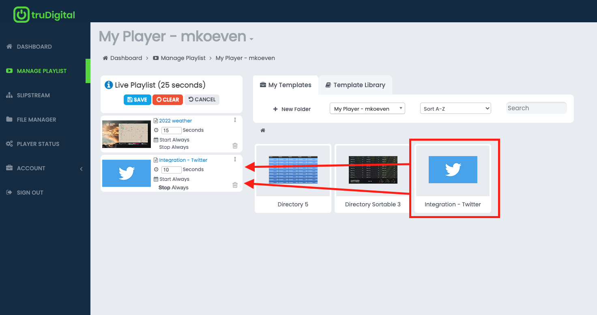597x315 pixels.
Task: Open the 2022 weather template link
Action: click(x=176, y=121)
